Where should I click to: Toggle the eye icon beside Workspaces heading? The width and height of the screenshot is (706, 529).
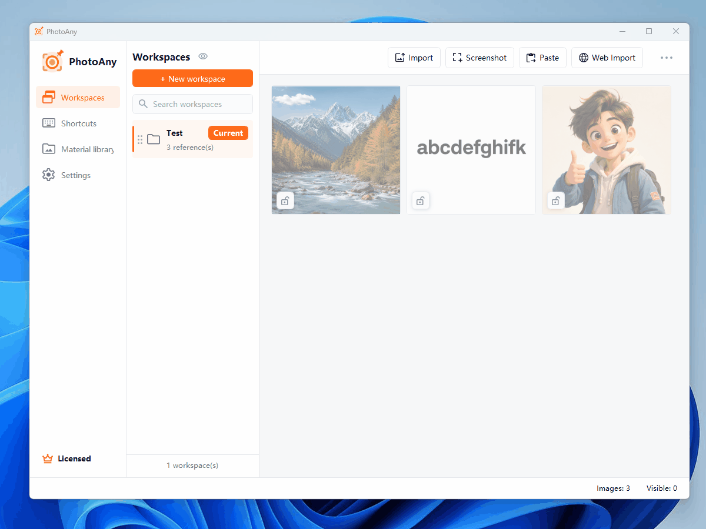tap(203, 56)
